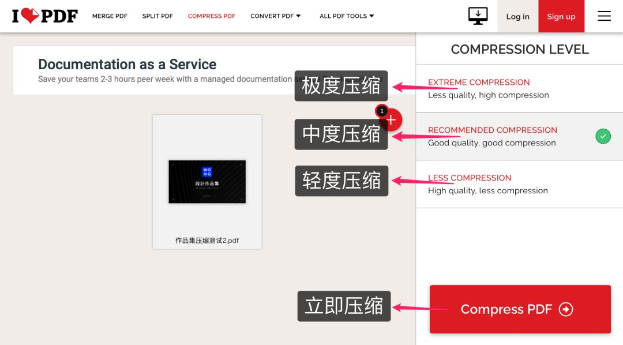Image resolution: width=623 pixels, height=345 pixels.
Task: Select the uploaded PDF thumbnail preview
Action: [207, 182]
